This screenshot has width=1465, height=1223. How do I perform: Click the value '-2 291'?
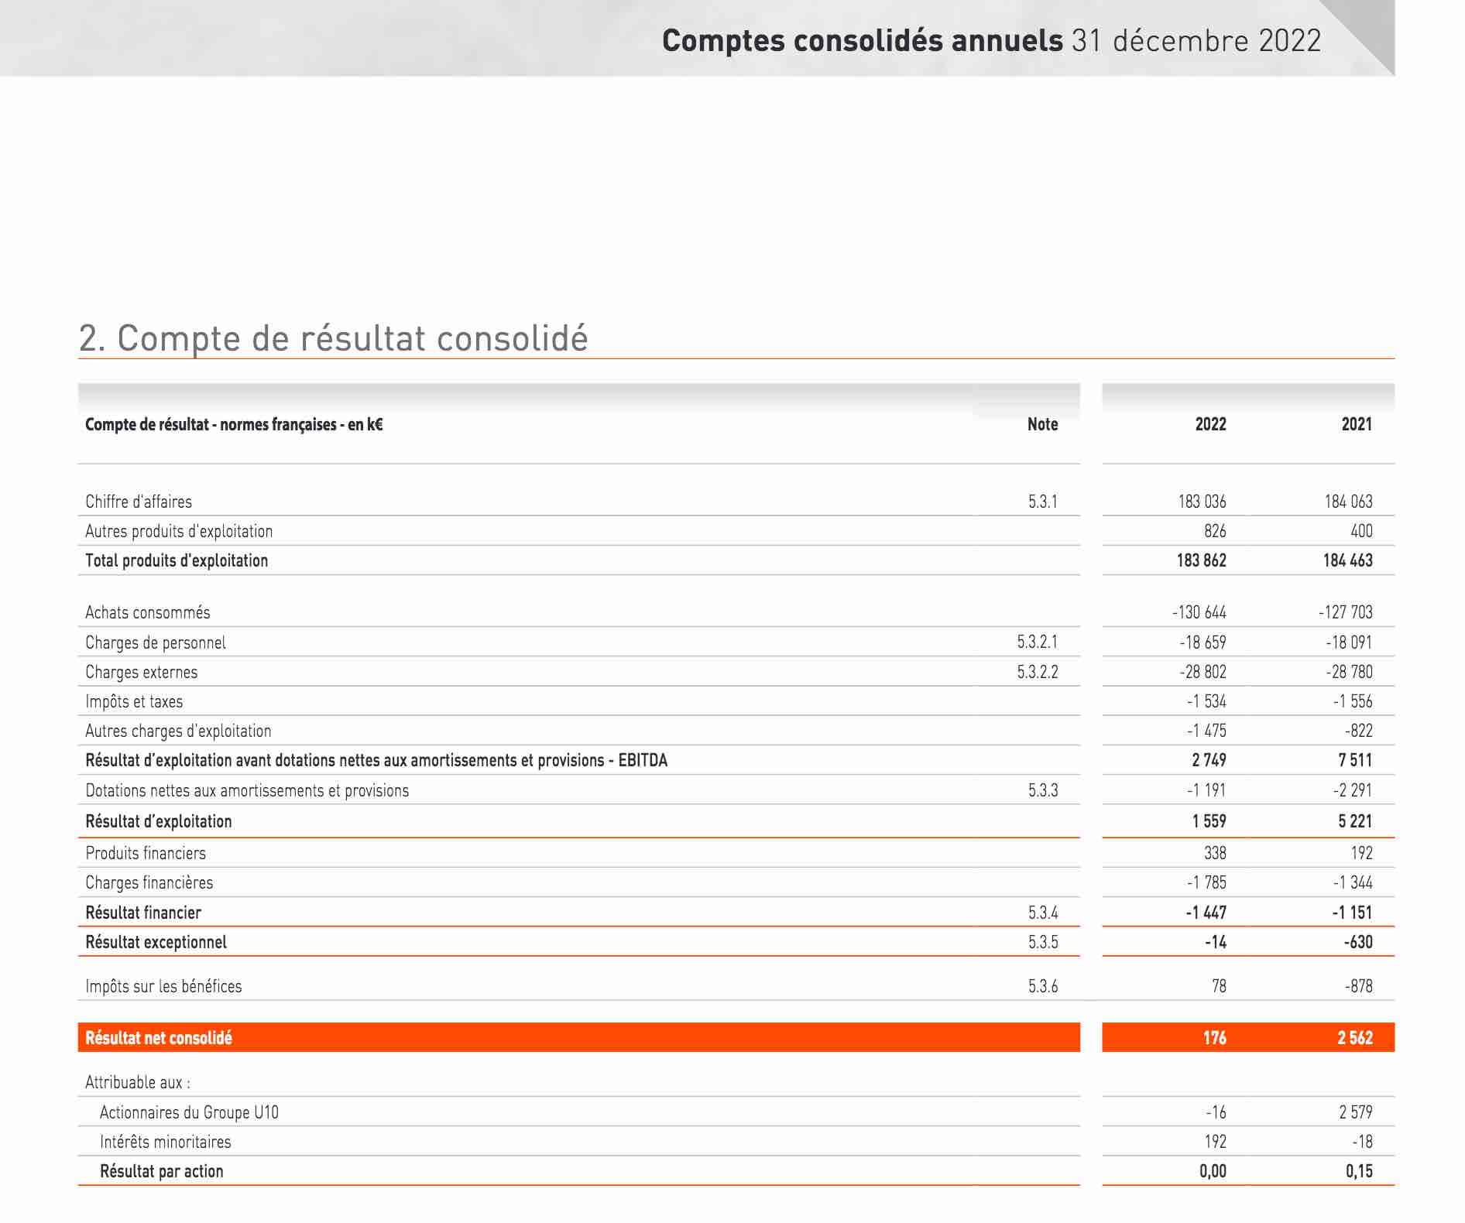tap(1353, 790)
